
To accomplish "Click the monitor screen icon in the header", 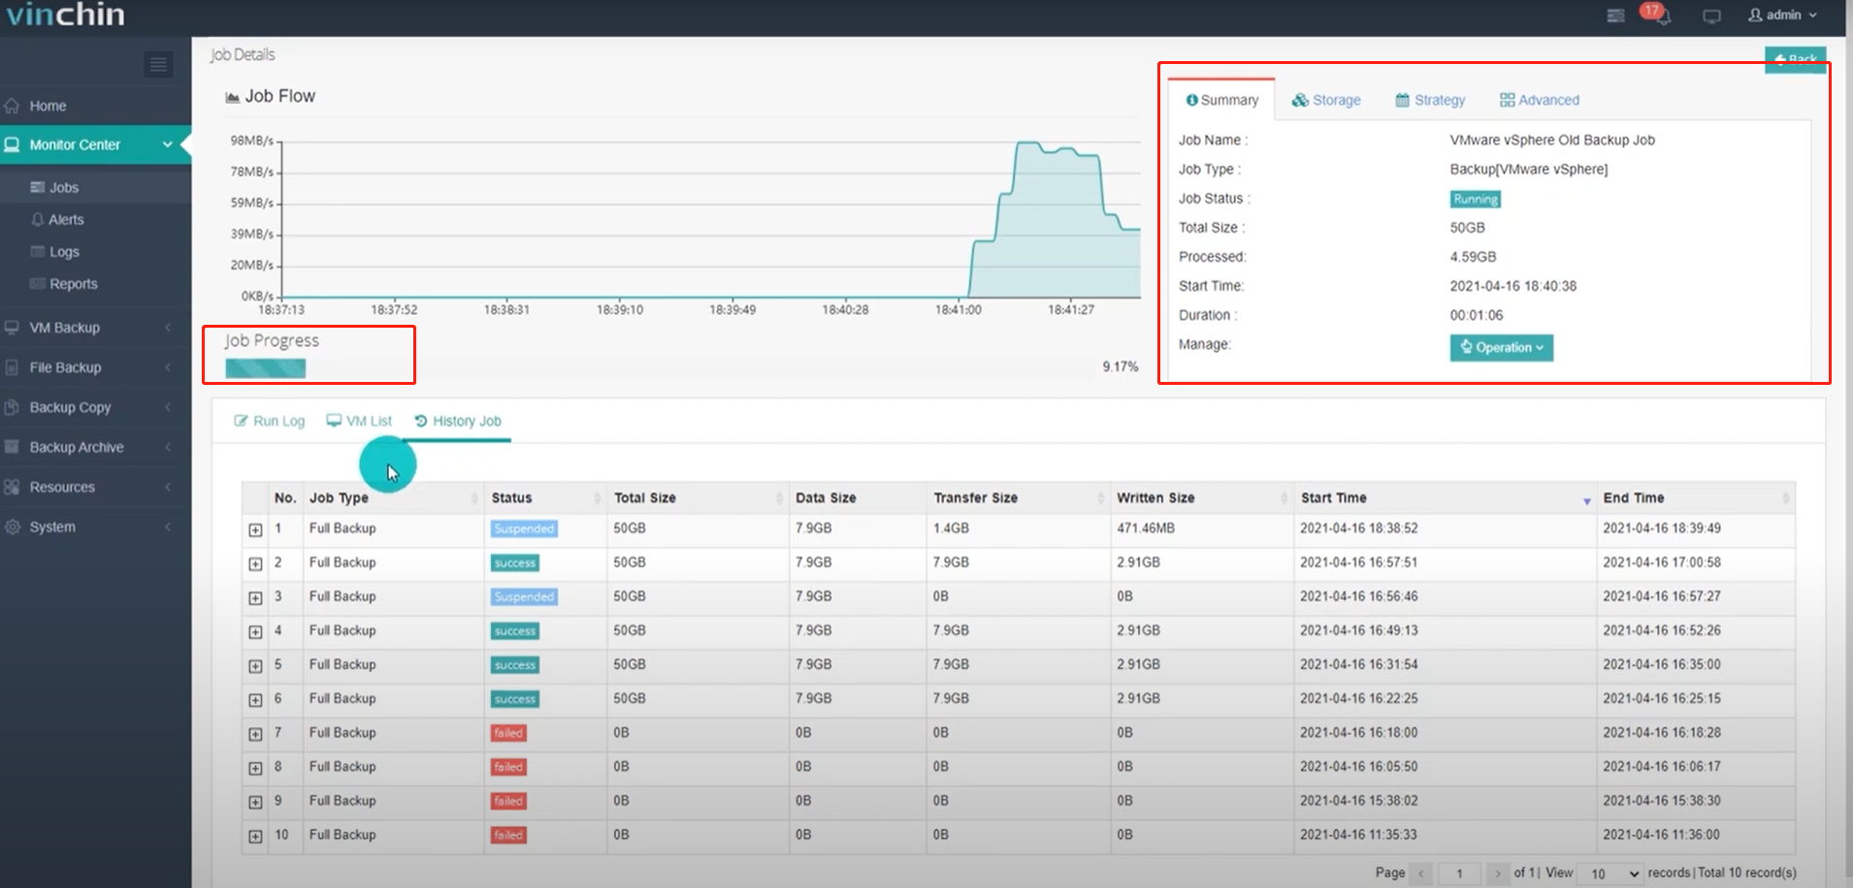I will [1711, 16].
